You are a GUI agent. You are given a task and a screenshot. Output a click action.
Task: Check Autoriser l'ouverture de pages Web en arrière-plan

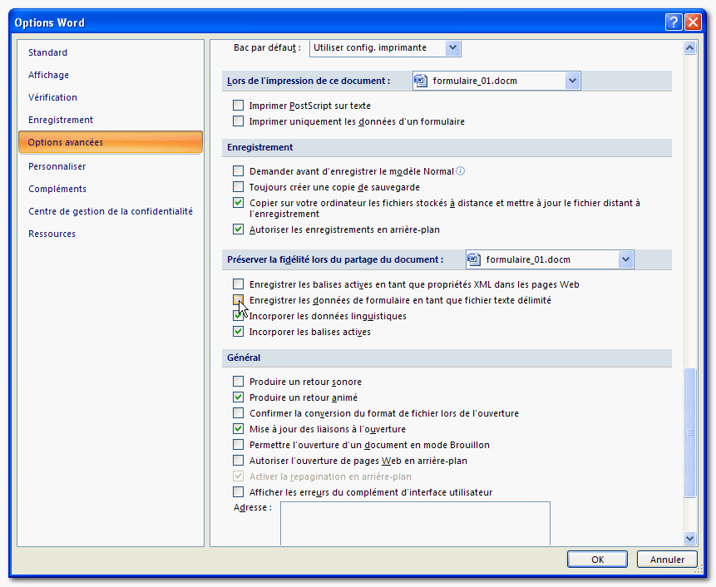coord(238,460)
